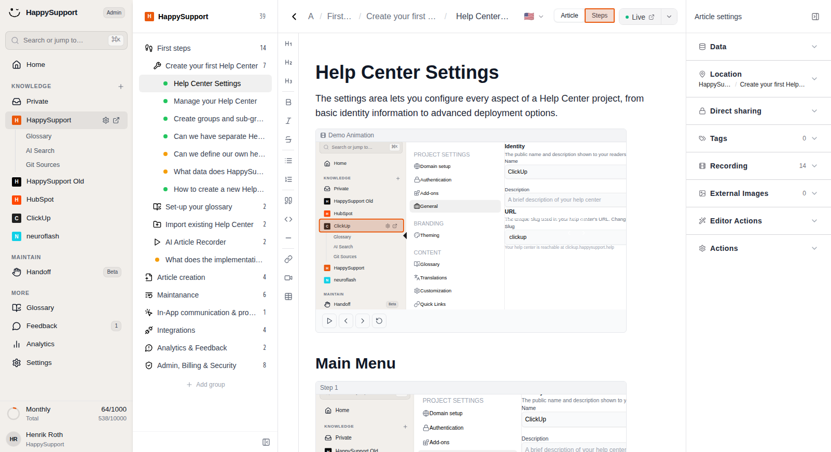Switch to Article view
This screenshot has width=831, height=452.
pos(569,16)
